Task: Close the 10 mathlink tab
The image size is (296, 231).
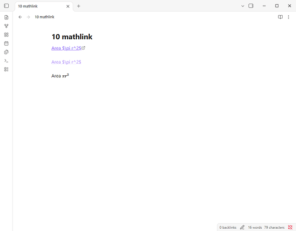Action: tap(68, 6)
